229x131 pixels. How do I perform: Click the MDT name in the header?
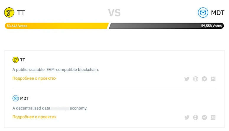[217, 13]
